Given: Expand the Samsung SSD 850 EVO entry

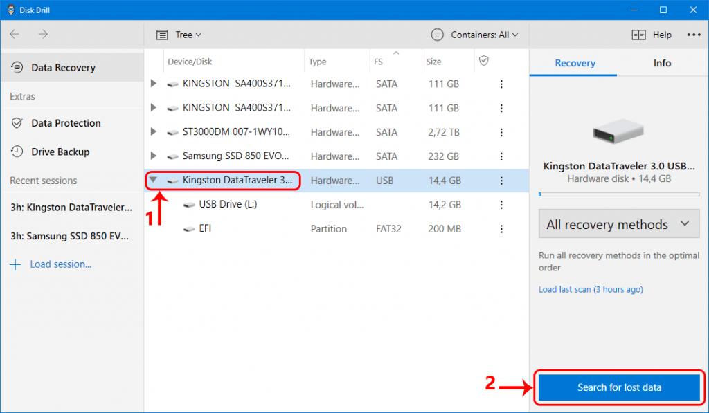Looking at the screenshot, I should [154, 156].
